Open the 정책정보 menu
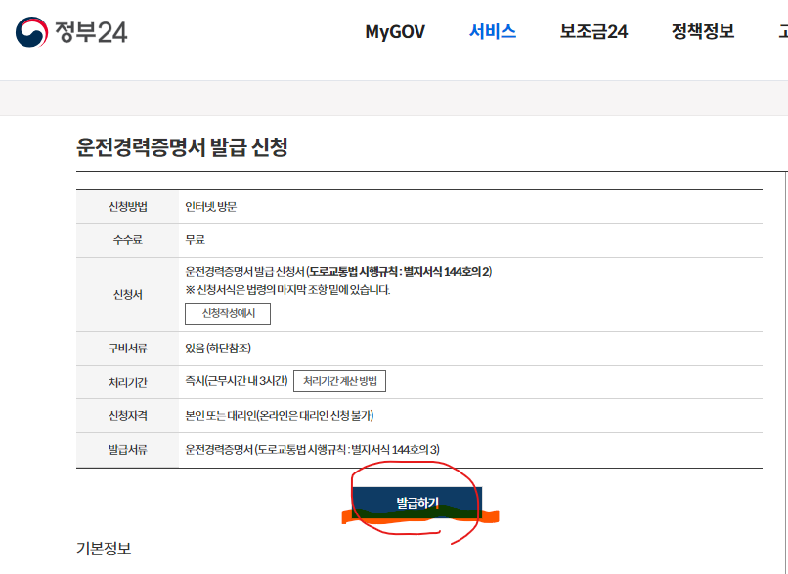 click(703, 31)
